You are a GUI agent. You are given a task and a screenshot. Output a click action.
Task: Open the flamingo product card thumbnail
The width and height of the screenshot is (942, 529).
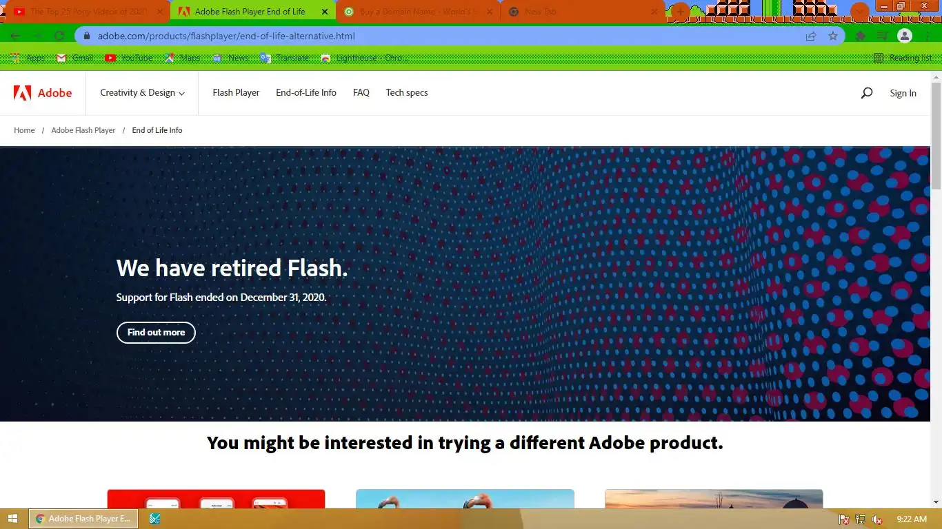[465, 499]
